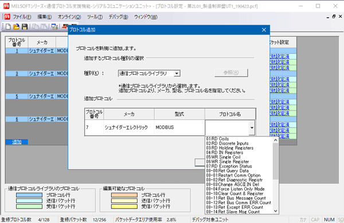Open the オンライン(O) menu
344x223 pixels.
pyautogui.click(x=69, y=17)
